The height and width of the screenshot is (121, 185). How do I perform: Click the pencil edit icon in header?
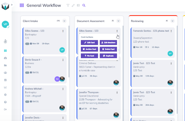point(73,5)
